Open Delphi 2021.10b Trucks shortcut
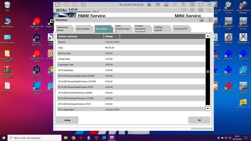Image resolution: width=251 pixels, height=141 pixels. point(37,56)
